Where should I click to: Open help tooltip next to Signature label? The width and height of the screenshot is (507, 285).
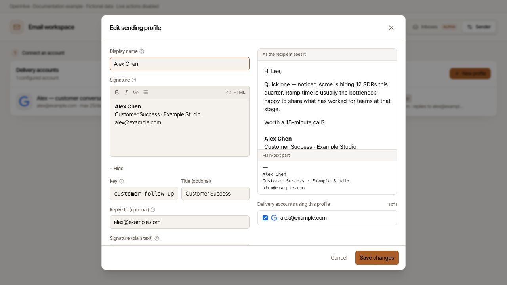pos(134,80)
